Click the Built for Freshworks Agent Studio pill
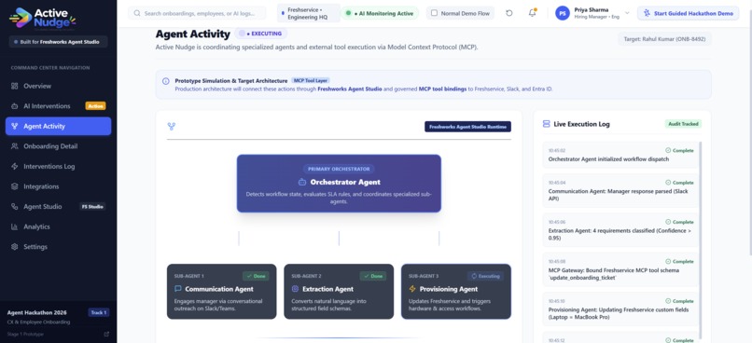This screenshot has width=752, height=343. click(x=58, y=42)
